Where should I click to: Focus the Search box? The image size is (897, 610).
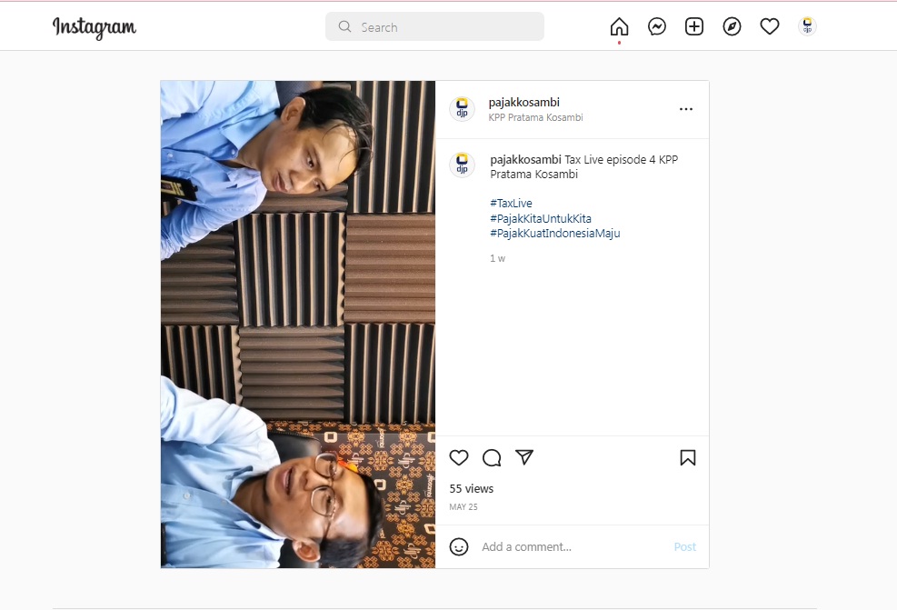coord(434,27)
